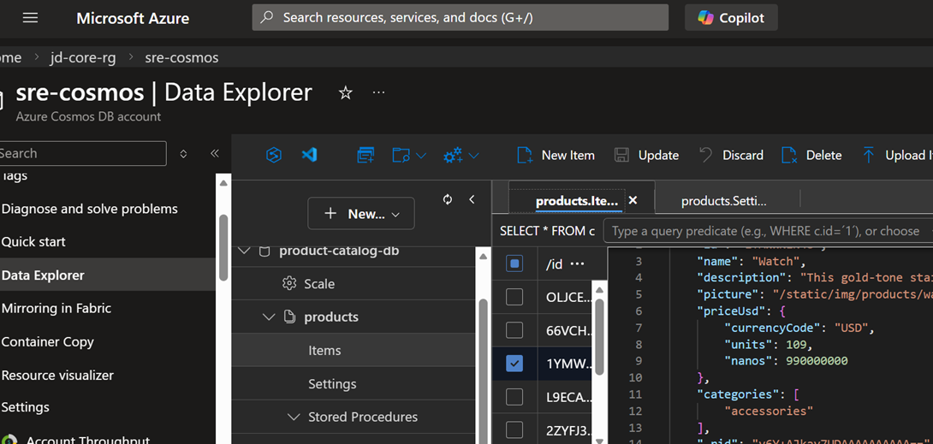Open in Visual Studio Code icon
Viewport: 933px width, 444px height.
click(309, 155)
